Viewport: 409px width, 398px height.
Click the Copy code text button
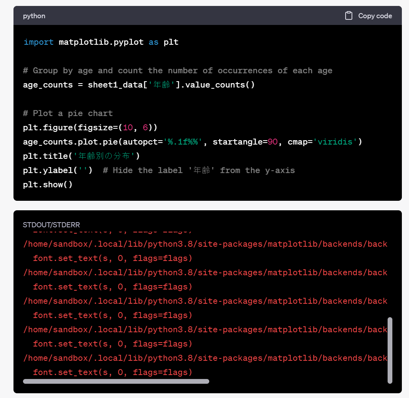pyautogui.click(x=375, y=16)
